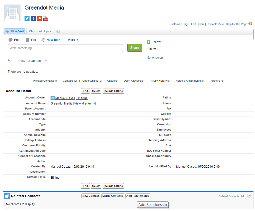
Task: Select the Post tab in feed
Action: click(x=15, y=40)
